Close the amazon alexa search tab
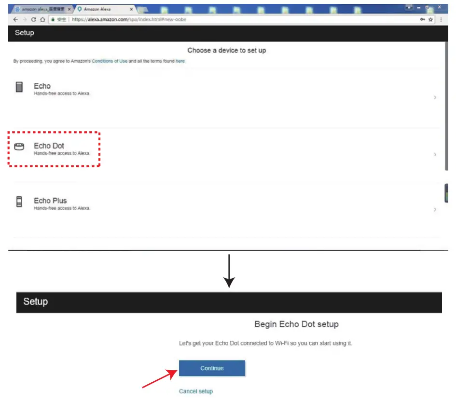Image resolution: width=456 pixels, height=403 pixels. 69,9
